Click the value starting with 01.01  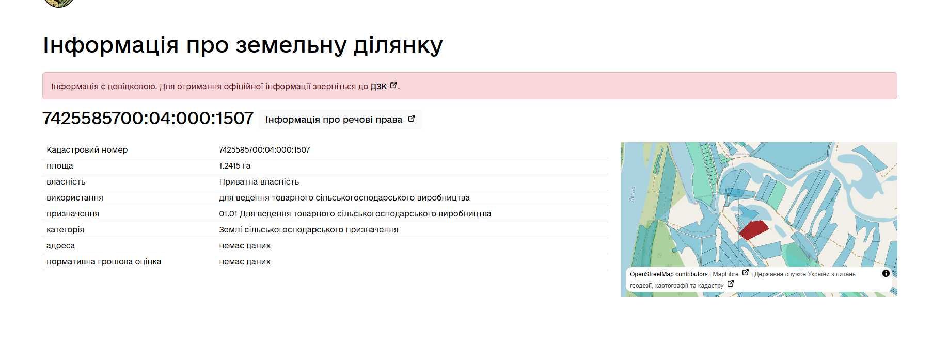coord(355,213)
